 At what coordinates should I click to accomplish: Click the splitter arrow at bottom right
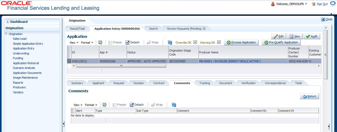[x=329, y=126]
